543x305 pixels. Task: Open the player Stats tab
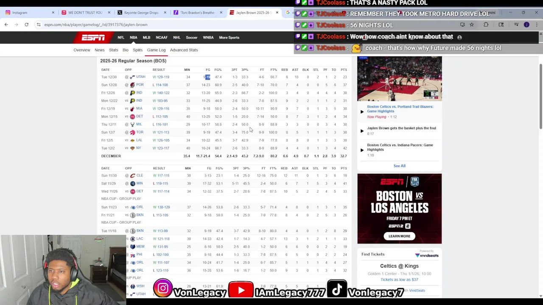(113, 50)
